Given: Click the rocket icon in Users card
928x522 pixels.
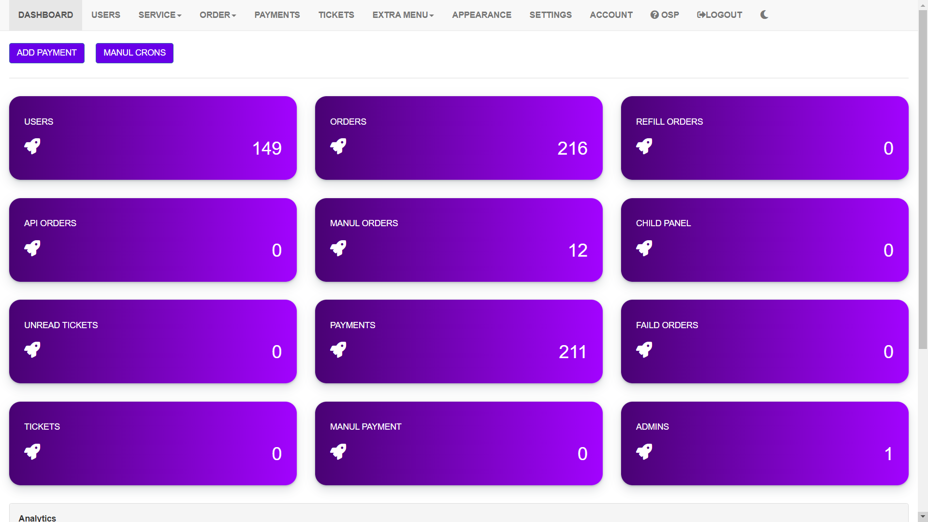Looking at the screenshot, I should click(32, 146).
